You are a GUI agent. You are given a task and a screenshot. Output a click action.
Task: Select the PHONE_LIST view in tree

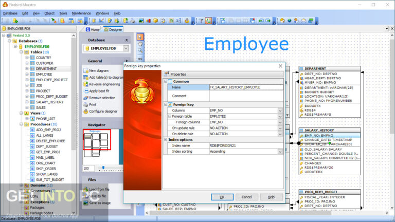coord(45,119)
